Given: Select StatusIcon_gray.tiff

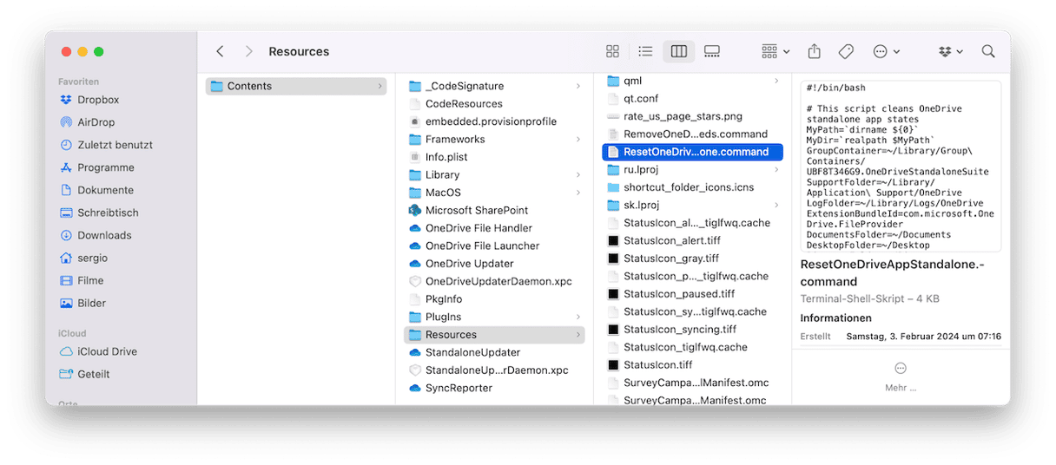Looking at the screenshot, I should point(671,259).
